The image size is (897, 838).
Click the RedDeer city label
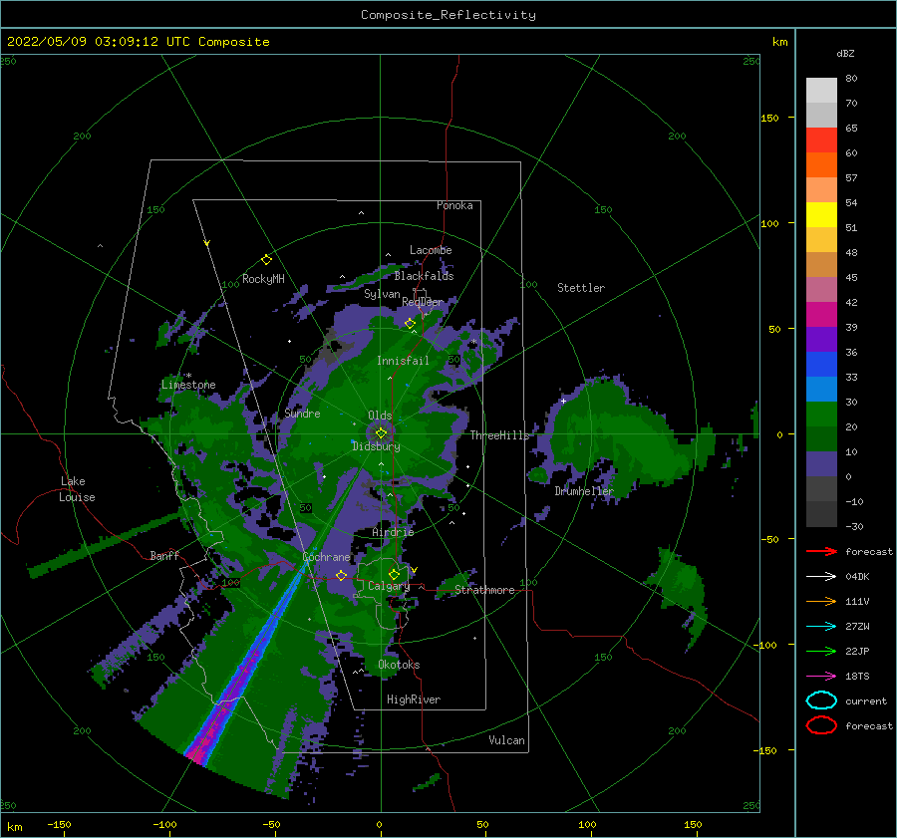[x=423, y=302]
